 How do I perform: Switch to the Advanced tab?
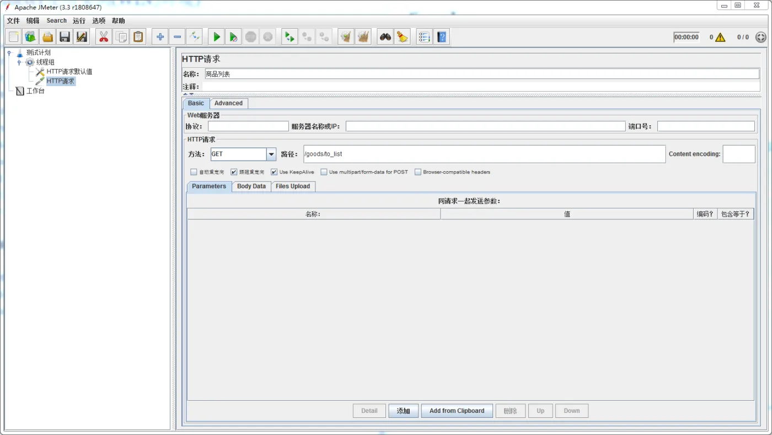click(229, 103)
